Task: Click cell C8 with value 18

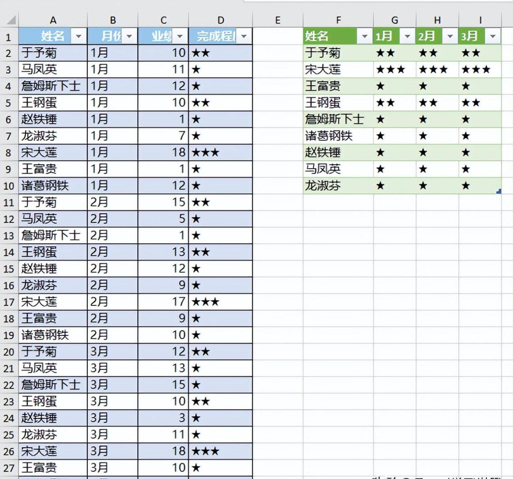Action: point(163,153)
